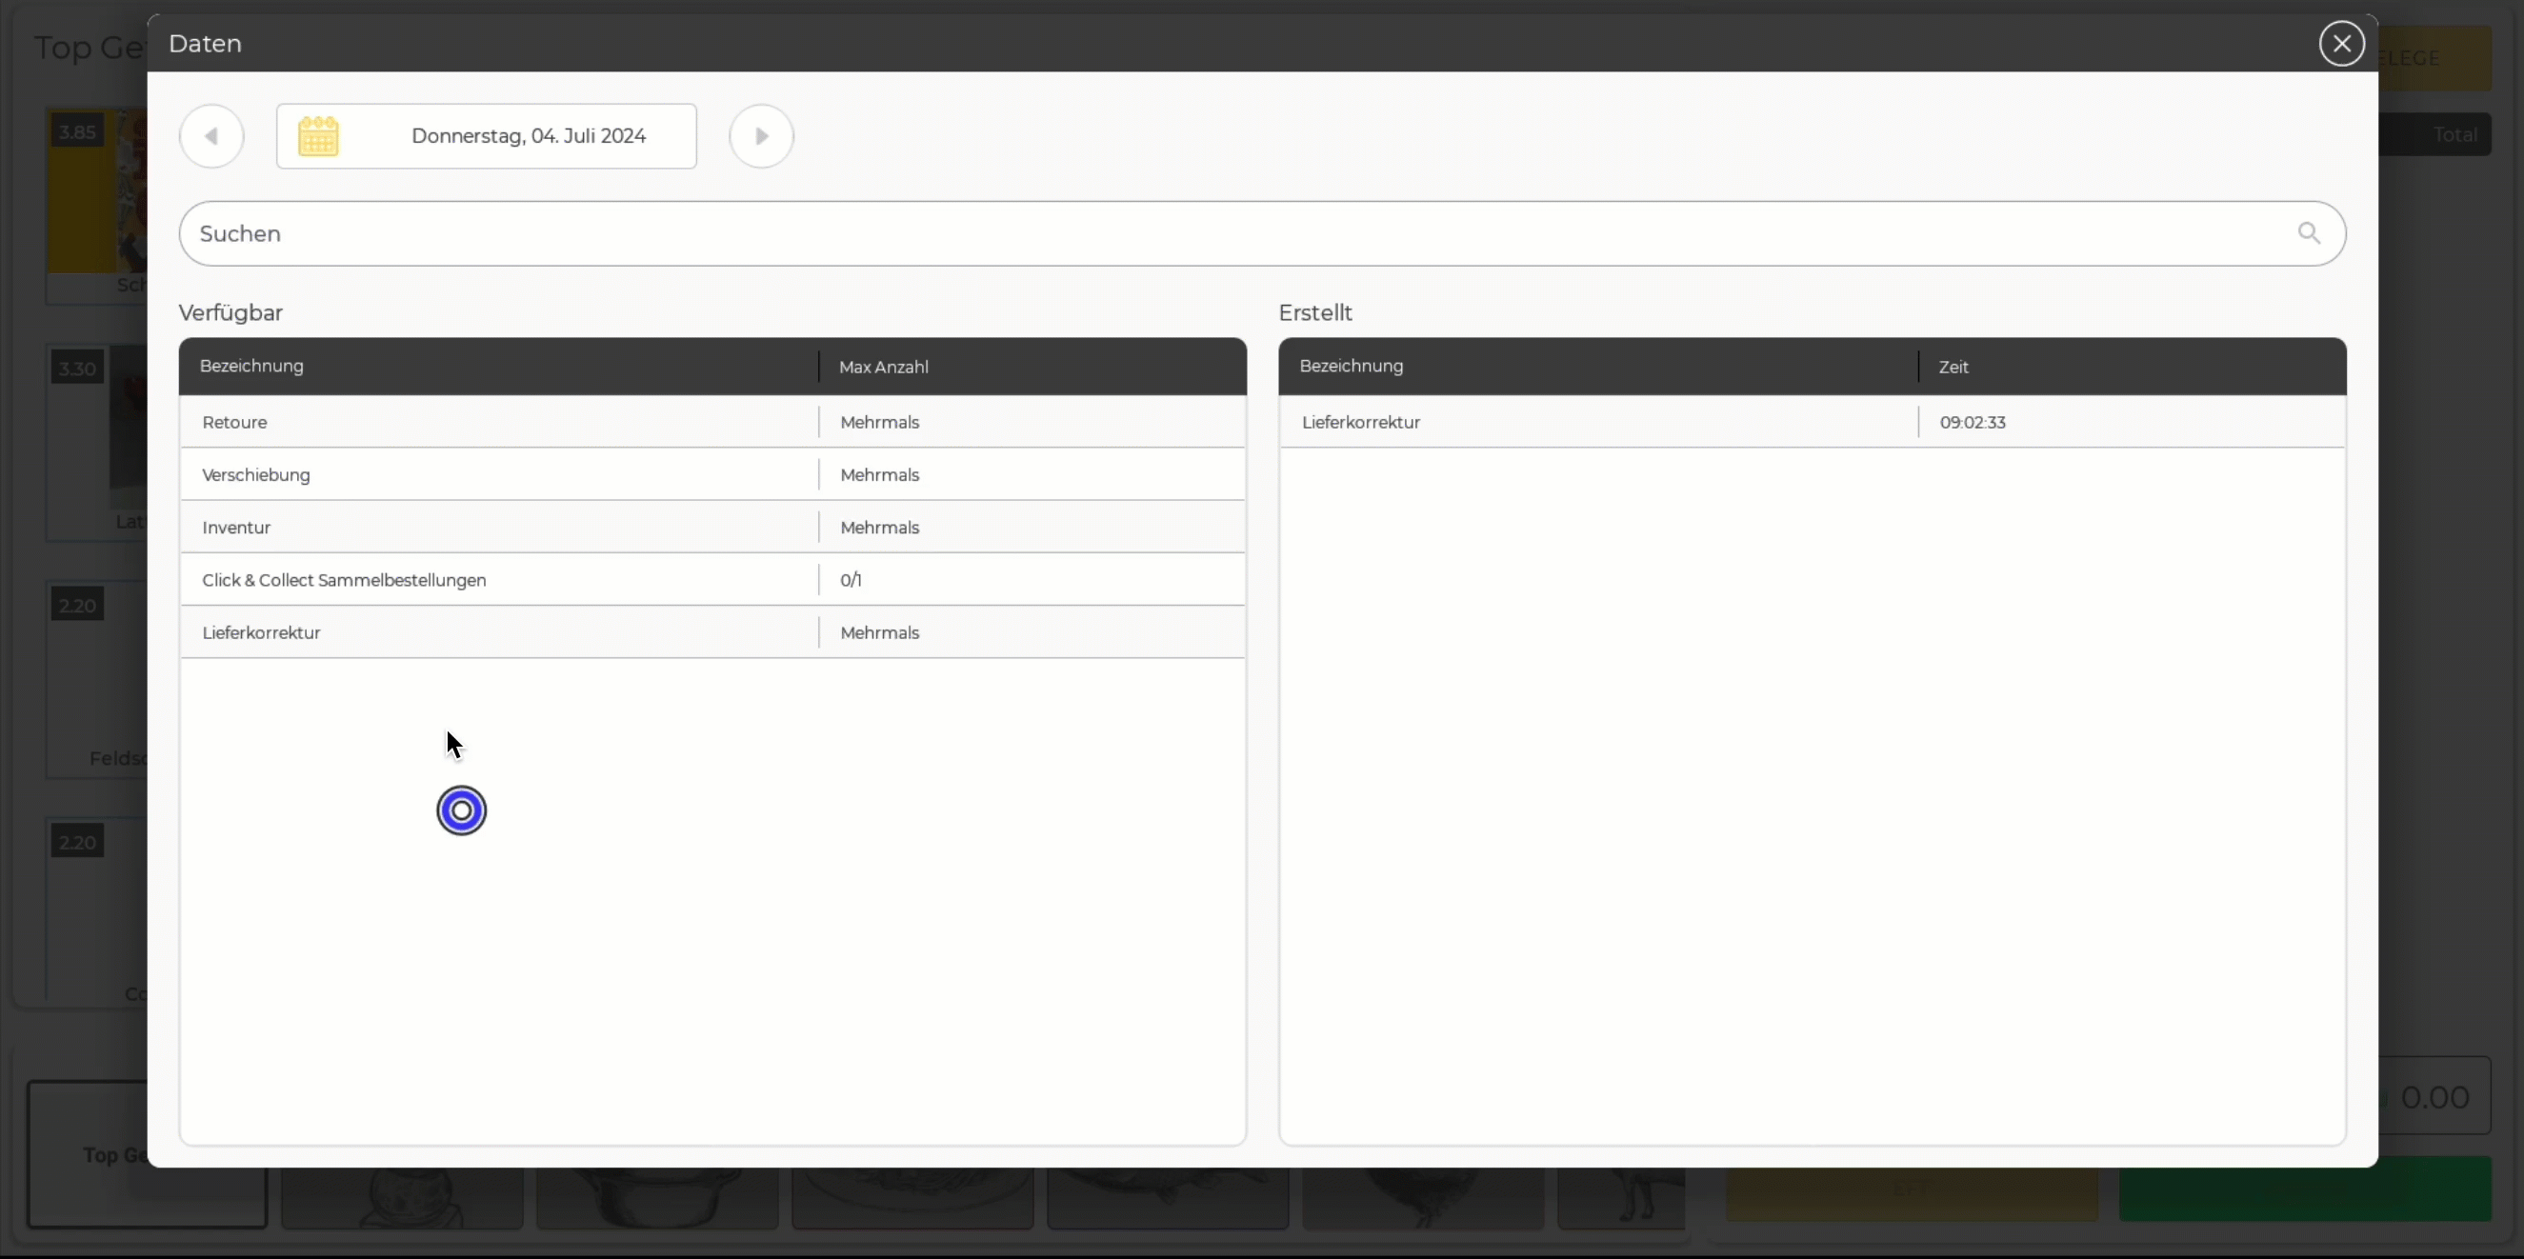Image resolution: width=2524 pixels, height=1259 pixels.
Task: Focus the Suchen search field
Action: [x=1262, y=233]
